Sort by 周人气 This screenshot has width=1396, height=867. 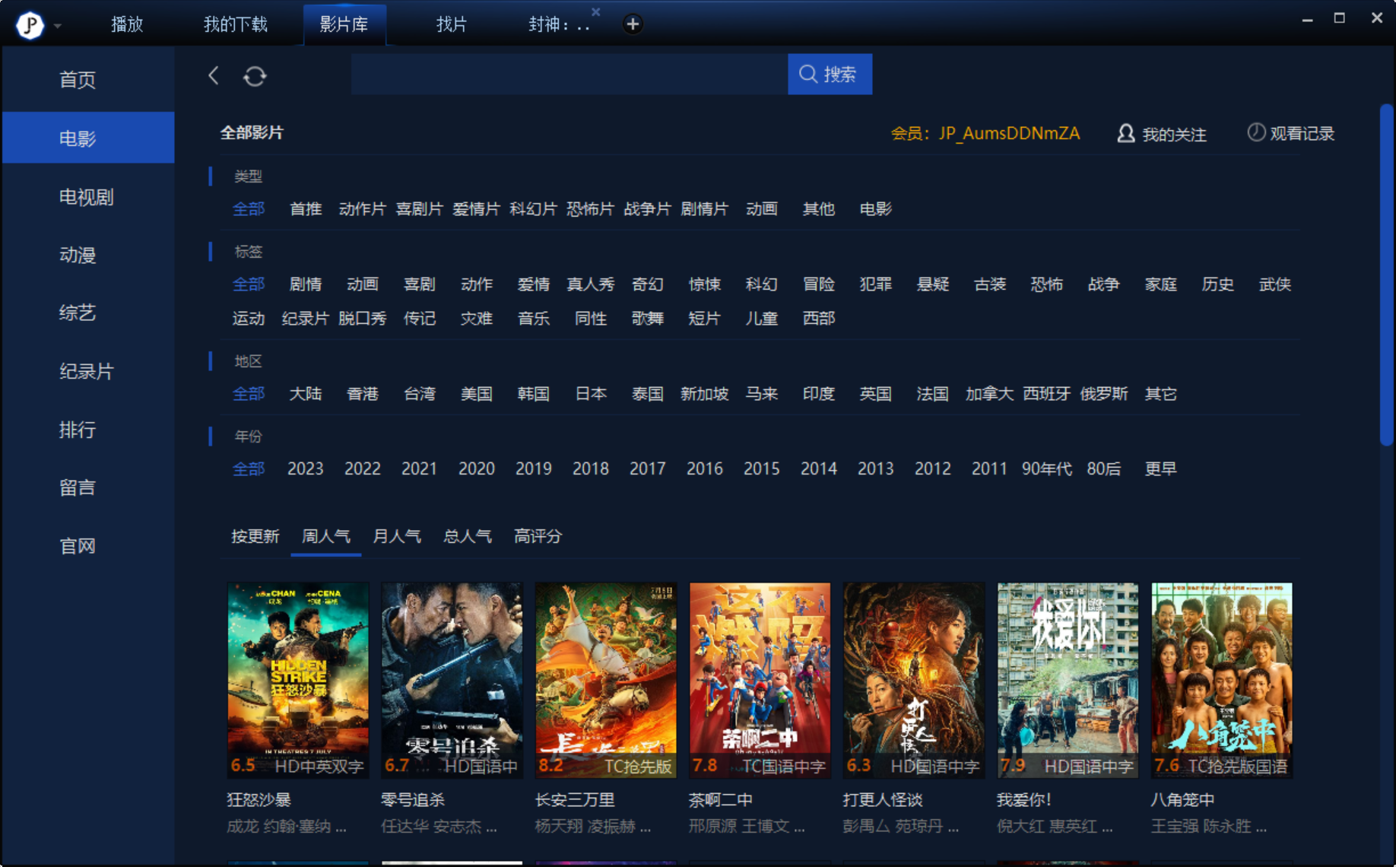pyautogui.click(x=326, y=536)
